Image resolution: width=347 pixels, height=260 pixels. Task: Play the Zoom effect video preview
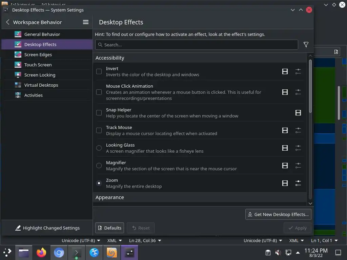pyautogui.click(x=285, y=183)
